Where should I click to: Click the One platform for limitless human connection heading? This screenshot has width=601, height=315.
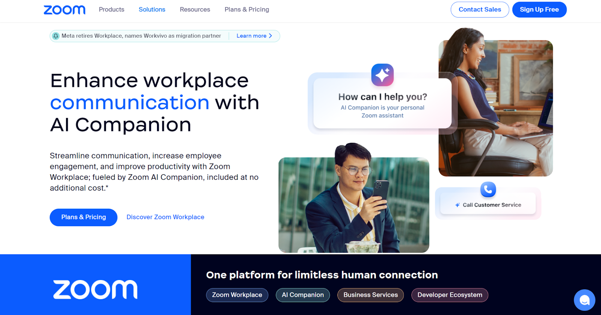[322, 275]
